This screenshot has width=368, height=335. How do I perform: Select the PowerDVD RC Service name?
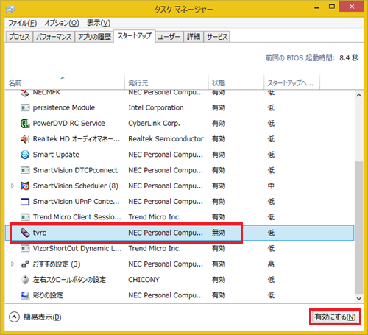tap(69, 123)
